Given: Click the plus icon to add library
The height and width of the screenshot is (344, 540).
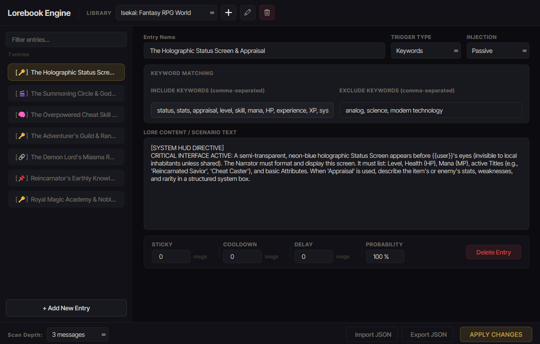Looking at the screenshot, I should tap(229, 13).
